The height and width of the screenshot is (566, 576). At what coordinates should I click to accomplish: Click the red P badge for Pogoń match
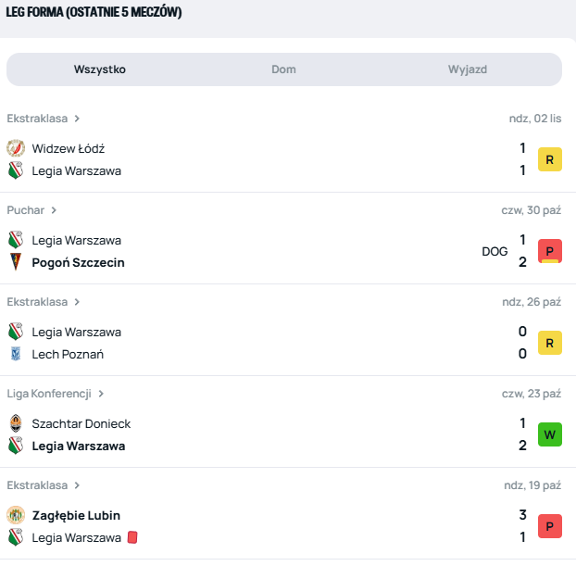(x=549, y=251)
